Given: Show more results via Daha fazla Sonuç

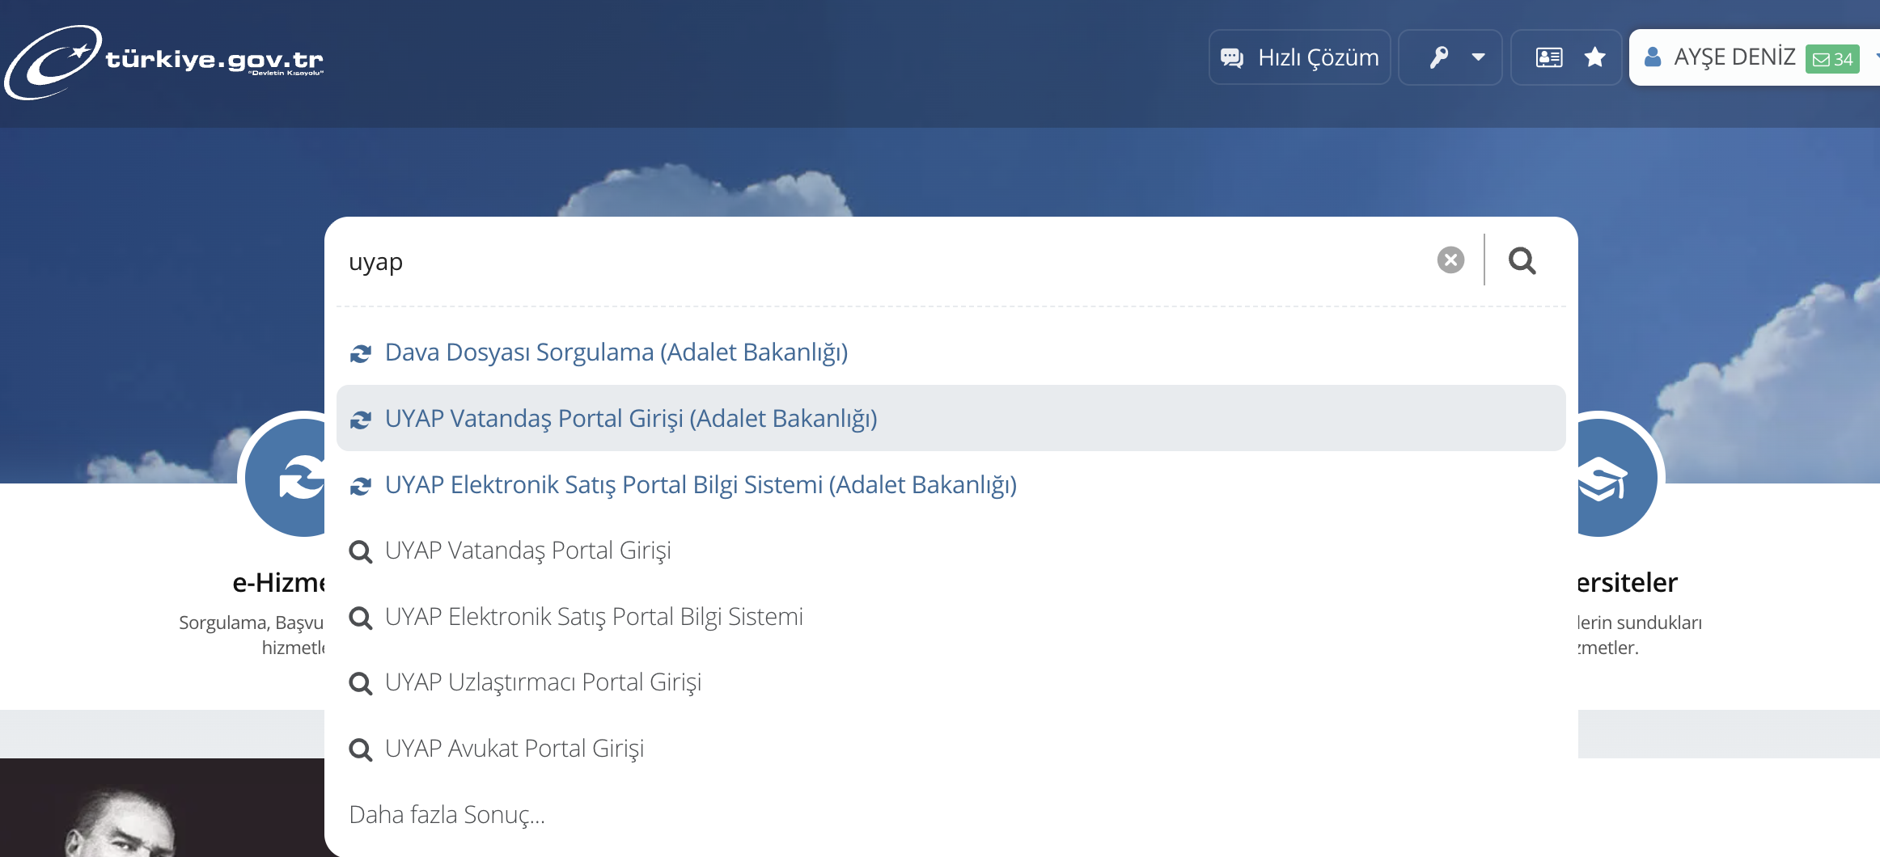Looking at the screenshot, I should point(447,815).
